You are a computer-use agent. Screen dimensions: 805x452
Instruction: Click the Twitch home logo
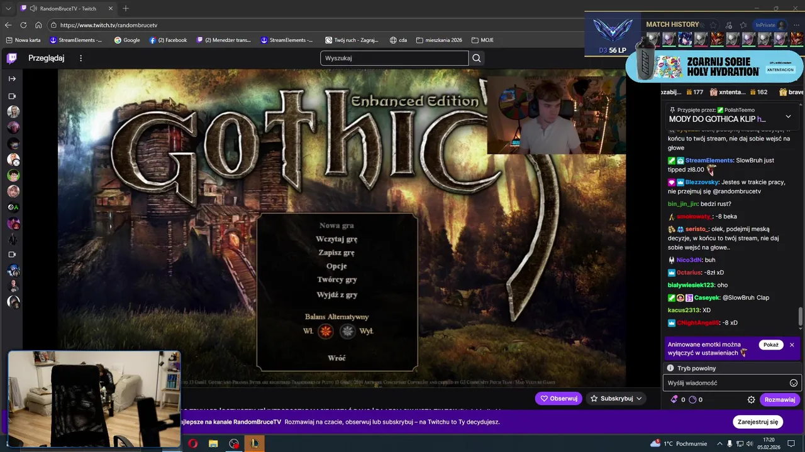[x=12, y=58]
